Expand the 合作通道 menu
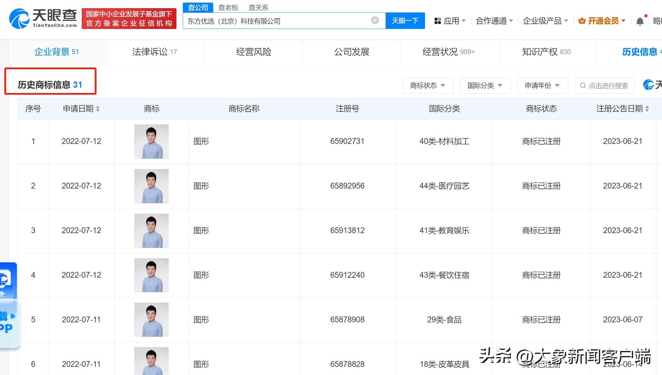This screenshot has width=662, height=375. pos(494,21)
